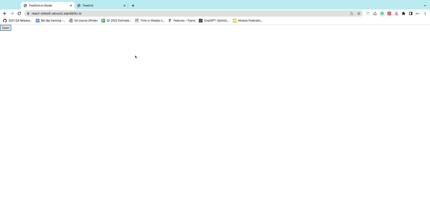
Task: Open the Tints or Shades bookmark
Action: (150, 21)
